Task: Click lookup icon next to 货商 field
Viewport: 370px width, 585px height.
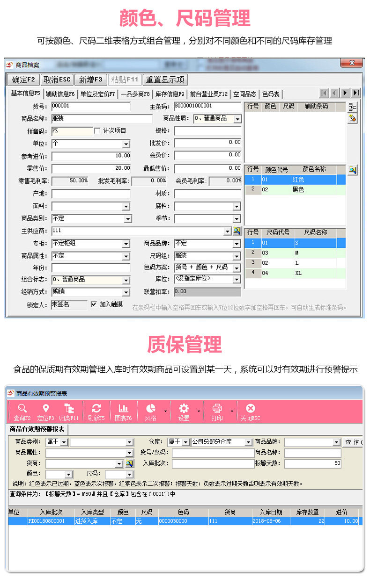Action: tap(129, 464)
